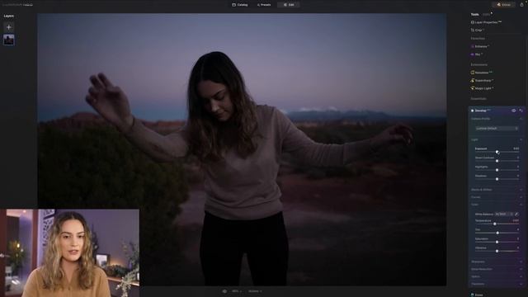
Task: Open the Magic Light AI extension
Action: pyautogui.click(x=482, y=88)
